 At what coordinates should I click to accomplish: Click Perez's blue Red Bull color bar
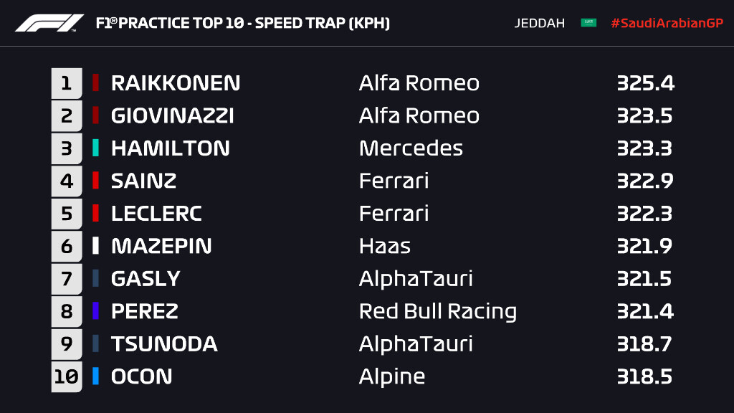pyautogui.click(x=95, y=311)
